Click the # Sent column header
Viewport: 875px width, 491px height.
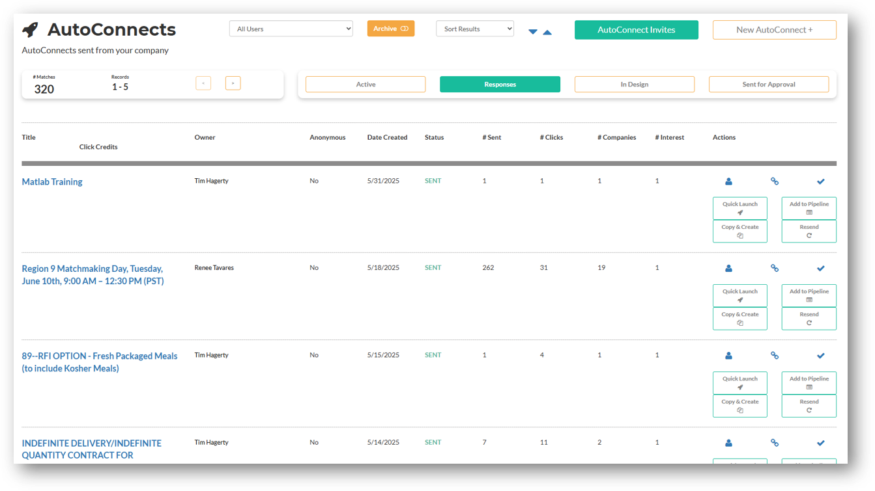[x=492, y=137]
